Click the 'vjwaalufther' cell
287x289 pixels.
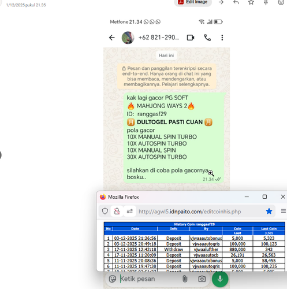point(206,250)
